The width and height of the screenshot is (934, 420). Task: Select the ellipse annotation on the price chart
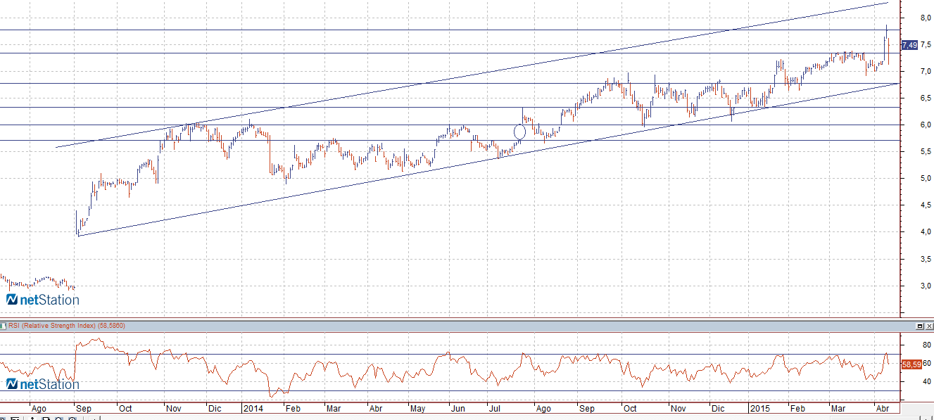point(520,132)
